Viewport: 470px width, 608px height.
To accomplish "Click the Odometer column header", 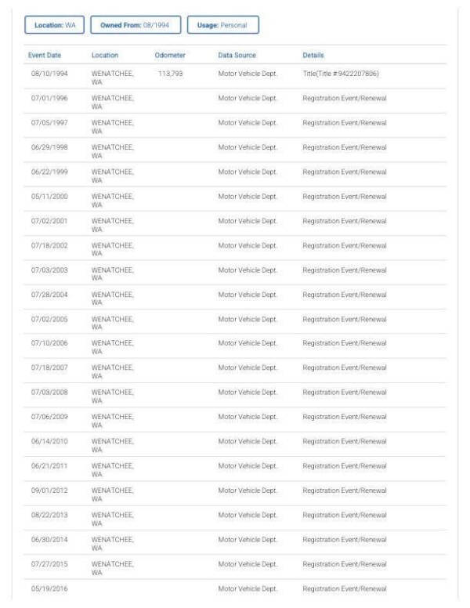I will pyautogui.click(x=170, y=55).
